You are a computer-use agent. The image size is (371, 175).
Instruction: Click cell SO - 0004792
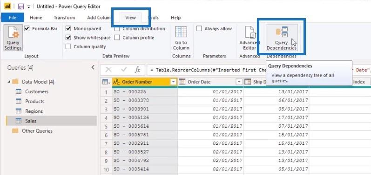(x=145, y=161)
